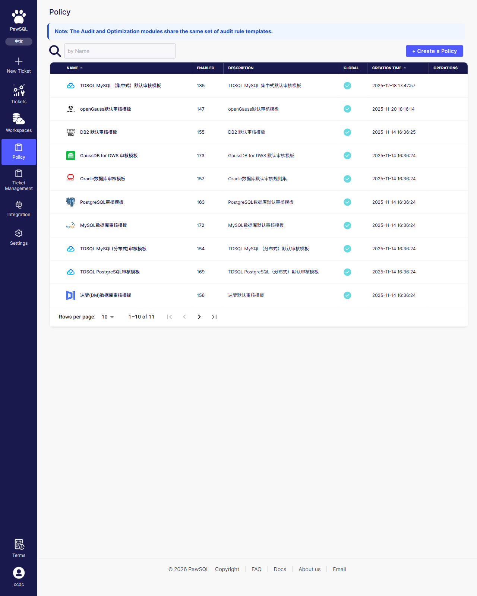Click the New Ticket plus icon
The height and width of the screenshot is (596, 477).
coord(19,61)
